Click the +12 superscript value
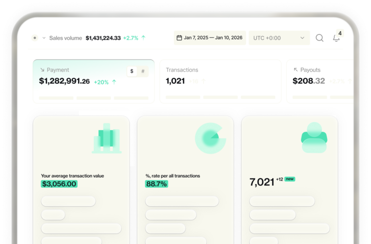The height and width of the screenshot is (244, 371). [279, 179]
